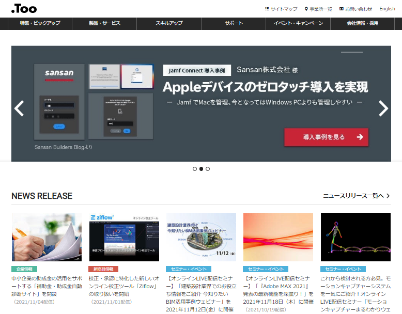Viewport: 402px width, 314px height.
Task: Open the モーションキャプチャーシステム seminar article
Action: click(x=355, y=294)
